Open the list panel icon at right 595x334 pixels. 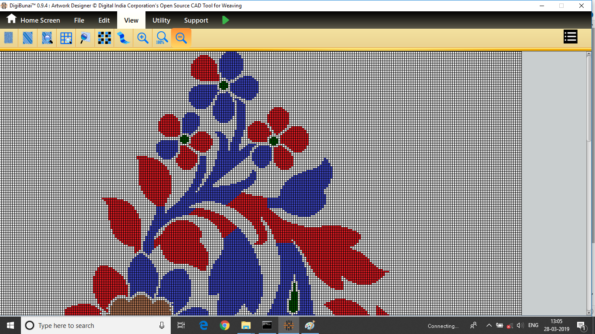[570, 37]
